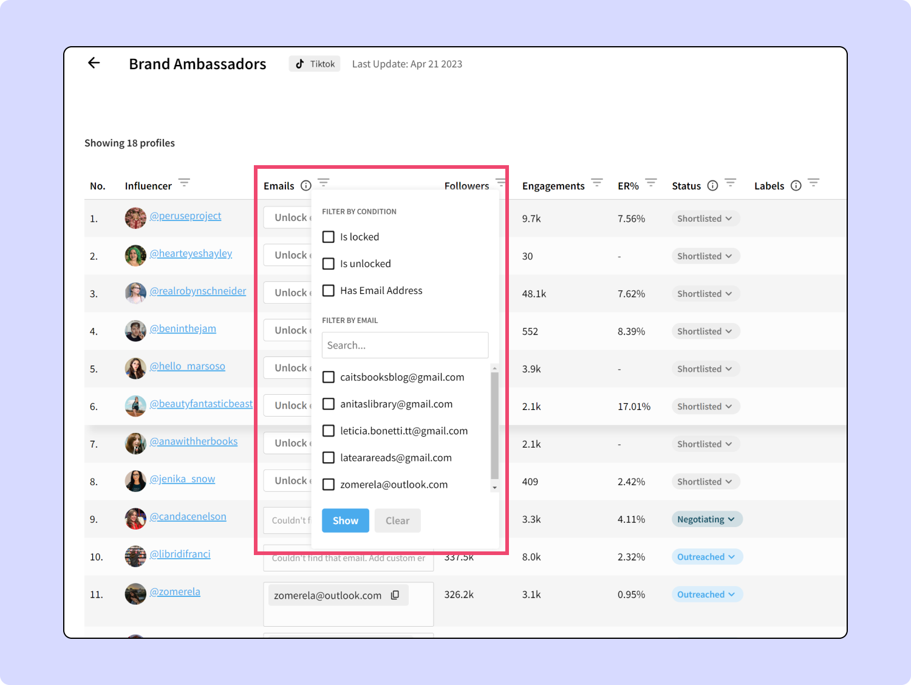
Task: Click the email filter search field
Action: click(405, 345)
